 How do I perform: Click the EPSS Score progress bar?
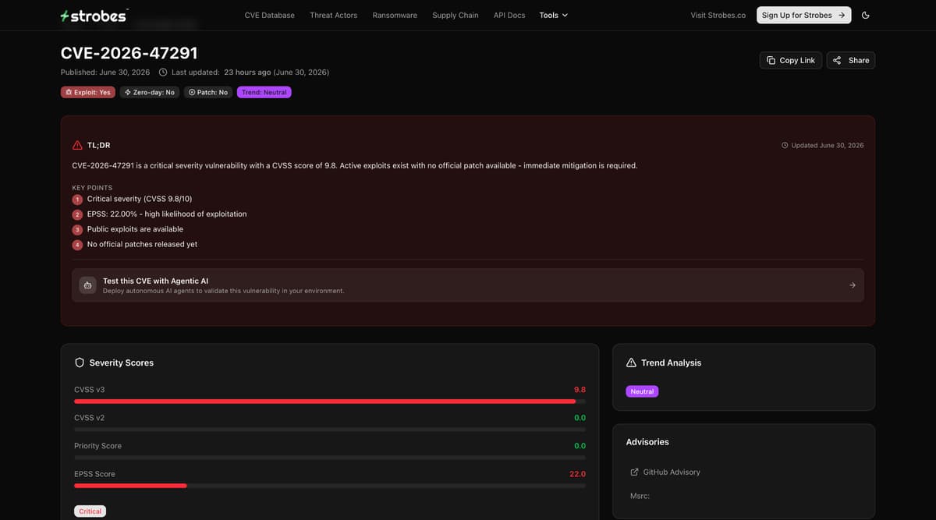click(330, 486)
